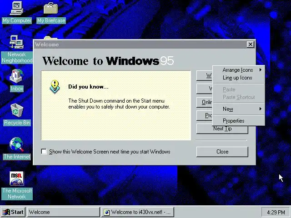291x218 pixels.
Task: Click the Close button in Welcome dialog
Action: (x=222, y=152)
